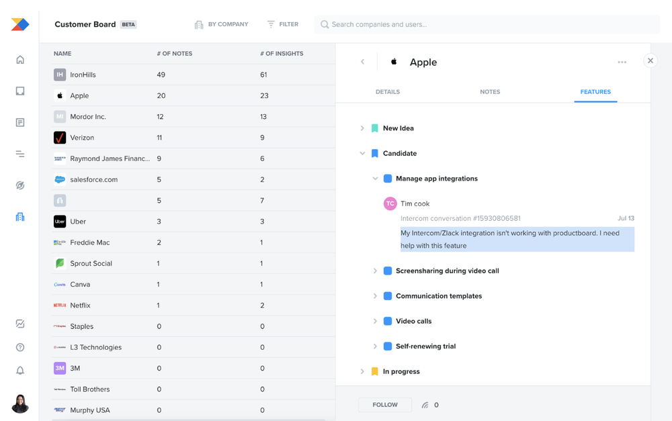Select the Freddie Mac row

click(x=194, y=242)
